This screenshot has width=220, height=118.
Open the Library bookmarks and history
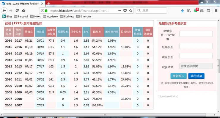pyautogui.click(x=189, y=10)
